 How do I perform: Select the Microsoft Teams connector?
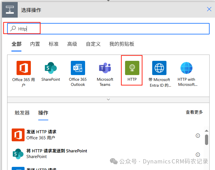(105, 68)
